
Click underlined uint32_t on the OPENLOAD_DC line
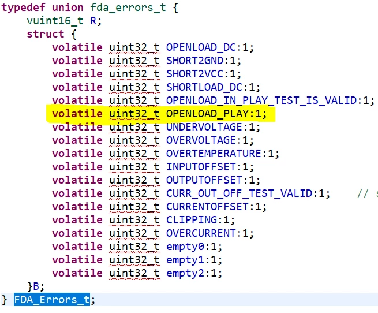134,47
